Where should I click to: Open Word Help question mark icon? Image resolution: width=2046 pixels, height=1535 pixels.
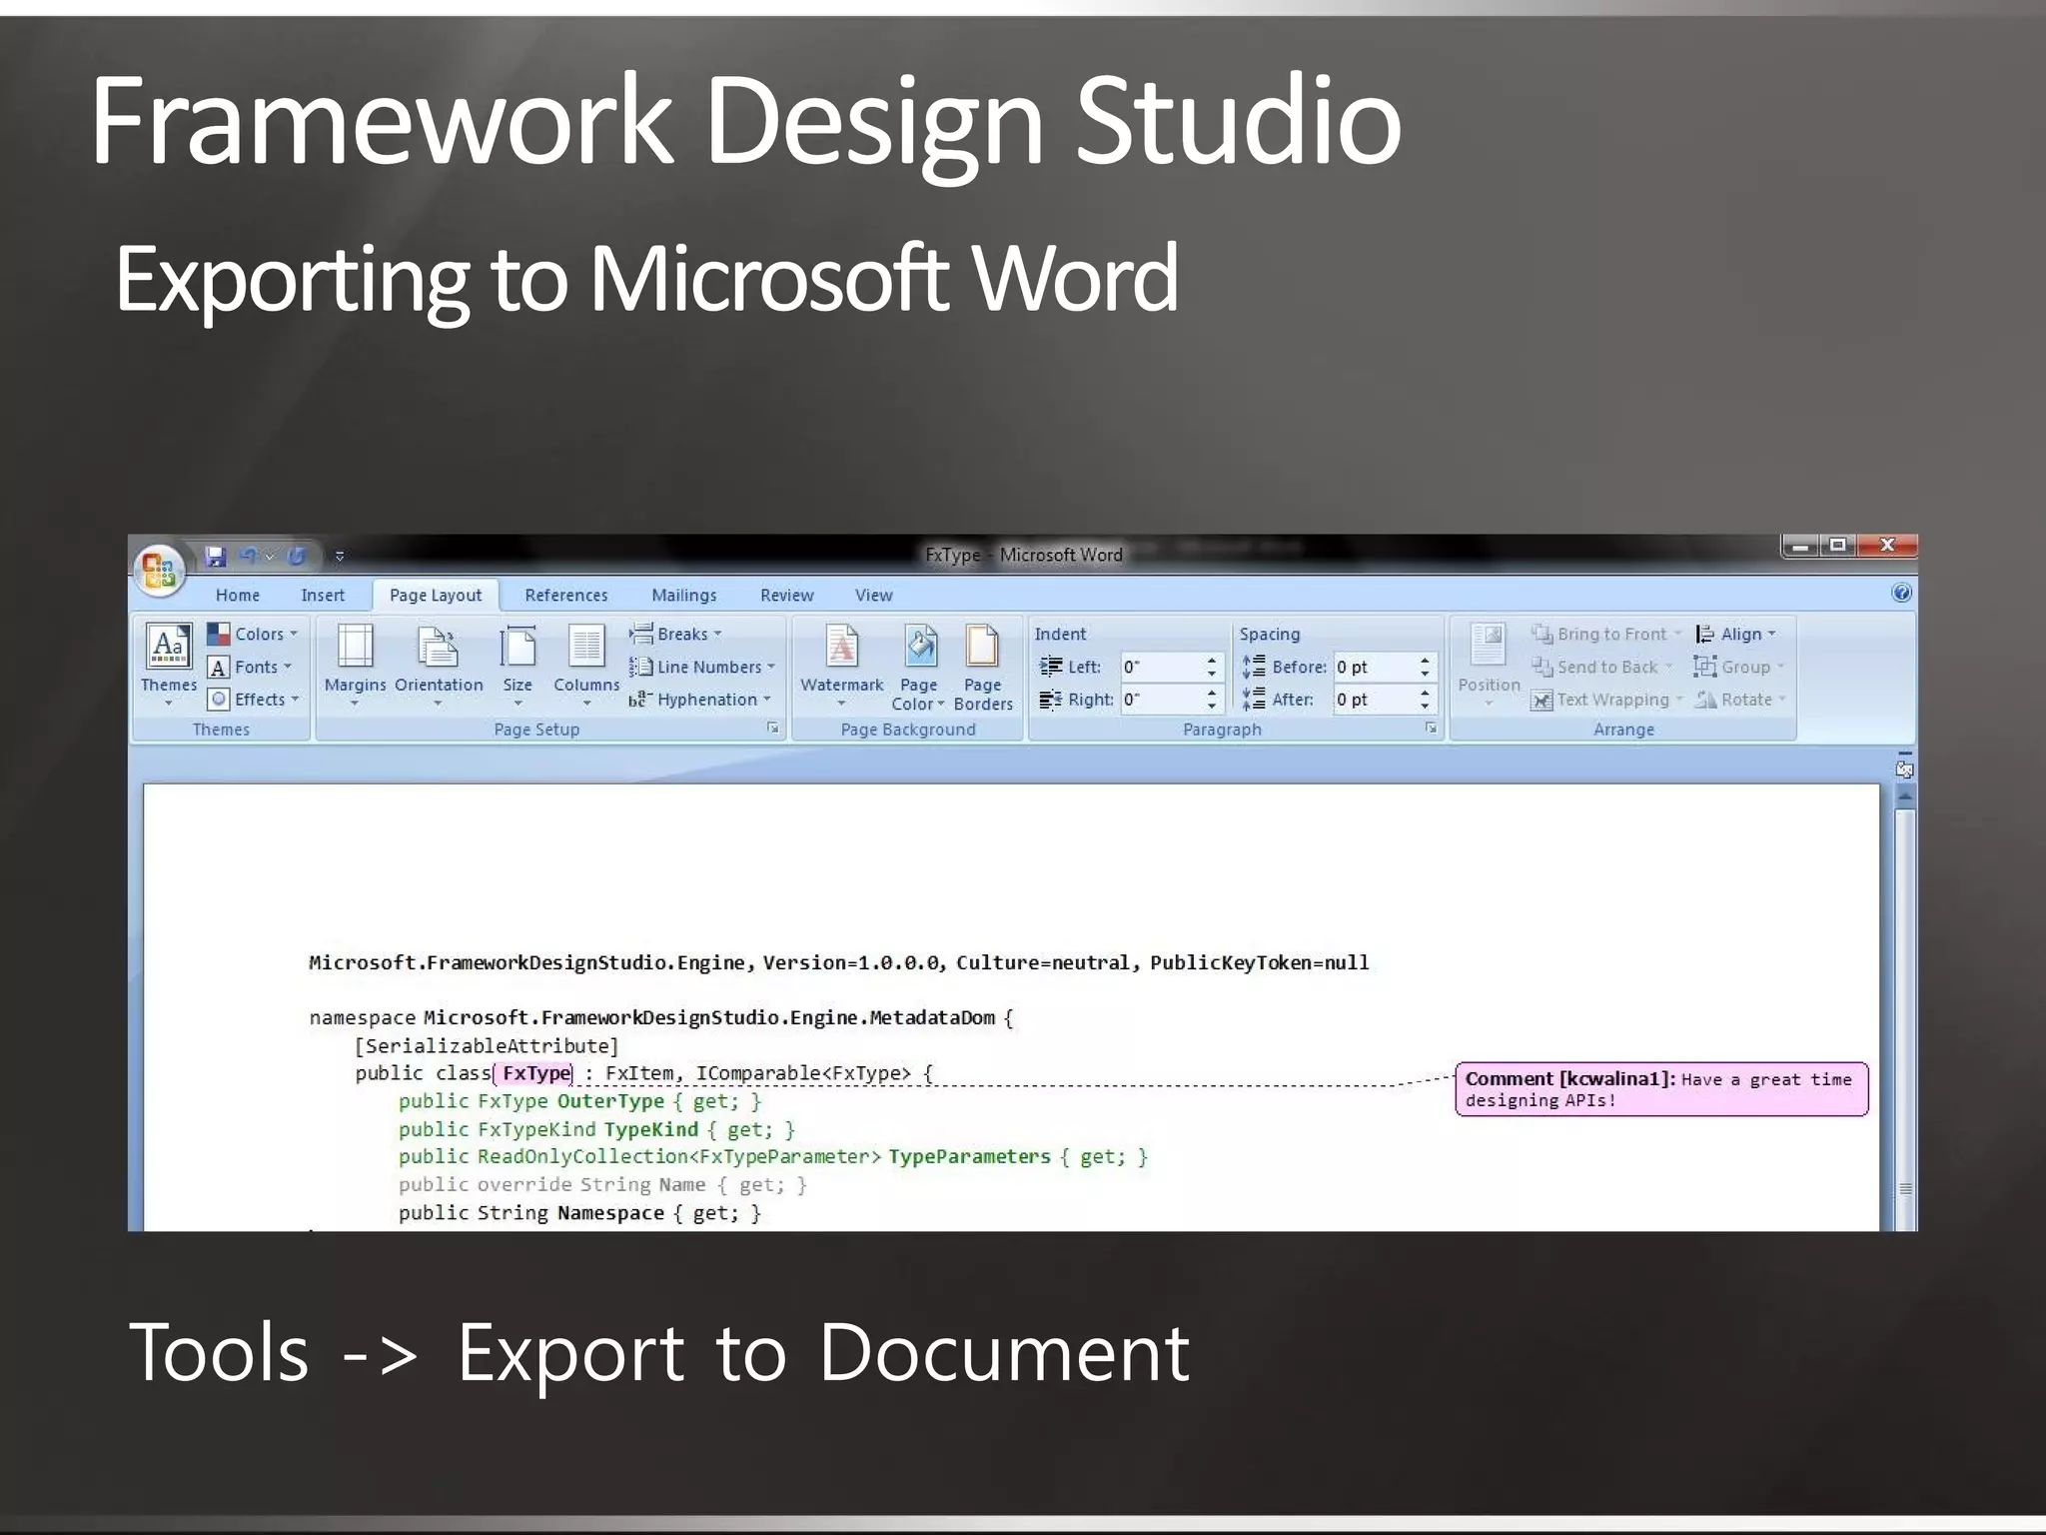tap(1901, 593)
